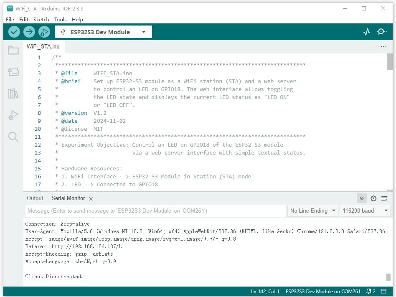Screen dimensions: 396x297
Task: Toggle timestamp display in the Serial Monitor
Action: (373, 198)
